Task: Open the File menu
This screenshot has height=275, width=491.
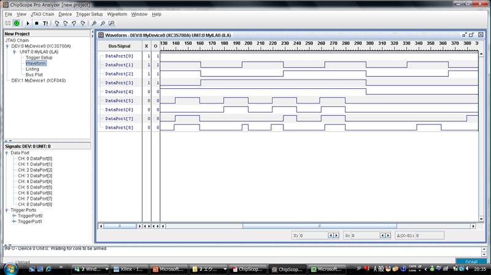Action: pyautogui.click(x=9, y=14)
